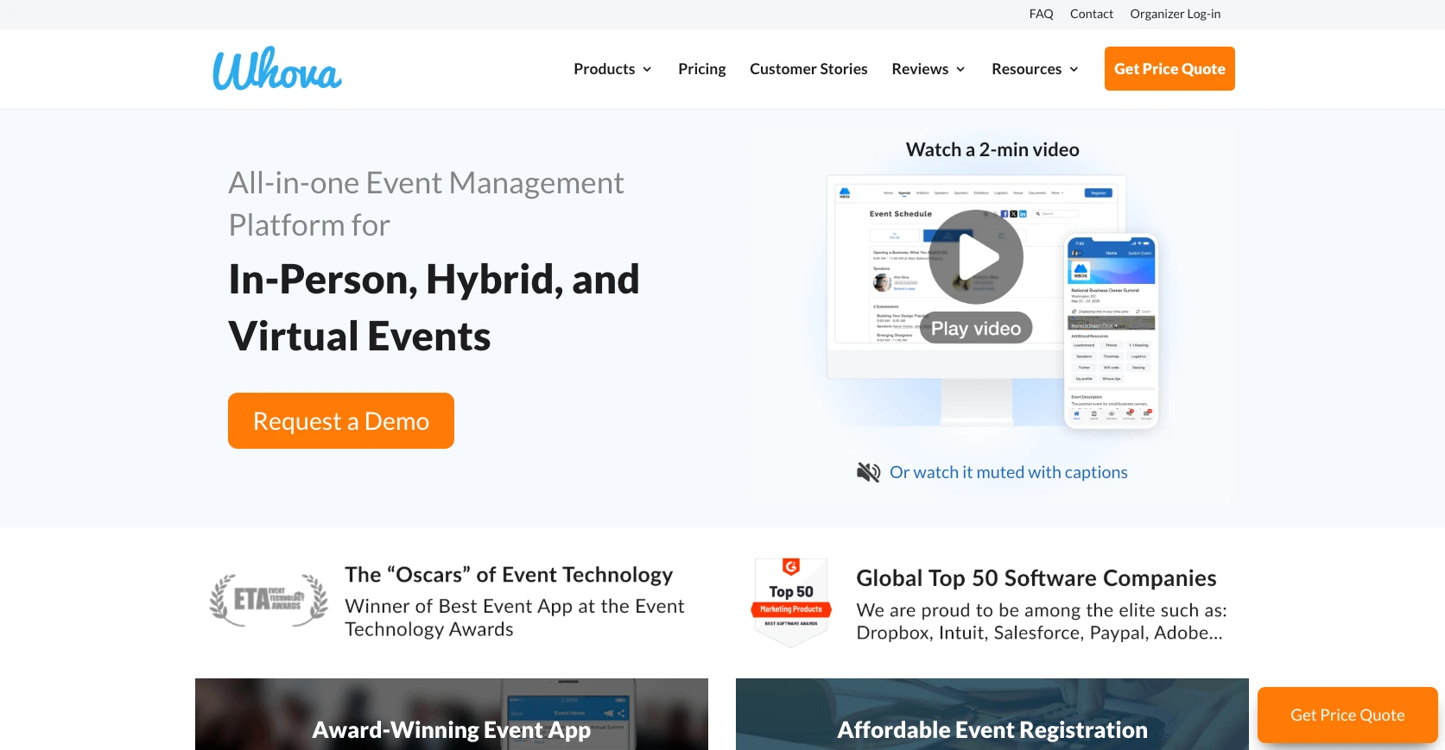Click 'Winner of Best Event App' text

tap(514, 618)
